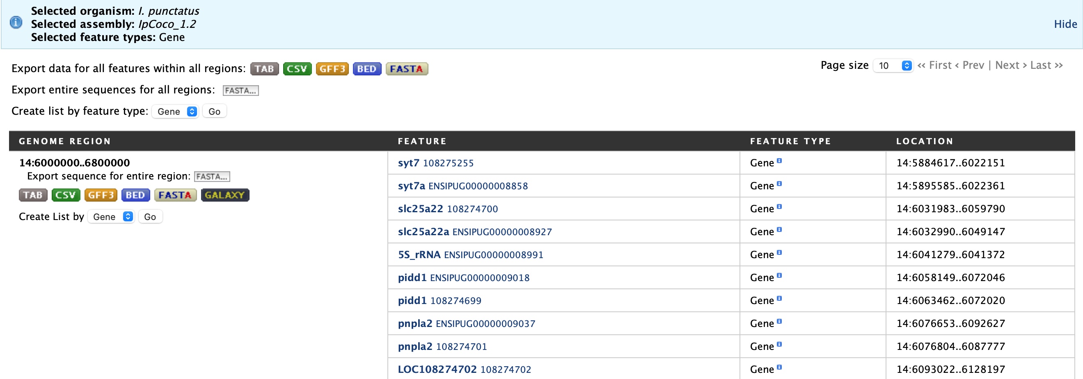Screen dimensions: 1083x379
Task: Click Go beside region Create List by
Action: 150,217
